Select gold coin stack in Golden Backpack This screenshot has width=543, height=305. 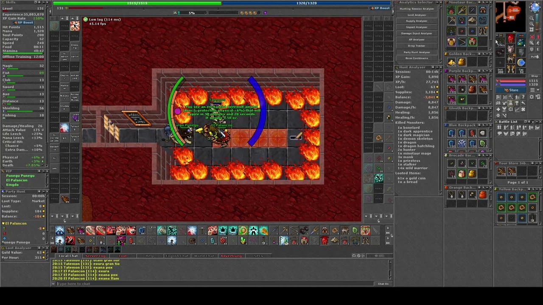pyautogui.click(x=451, y=62)
